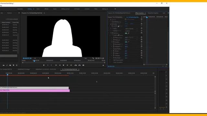207x116 pixels.
Task: Expand the Spill Suppression group
Action: [110, 60]
